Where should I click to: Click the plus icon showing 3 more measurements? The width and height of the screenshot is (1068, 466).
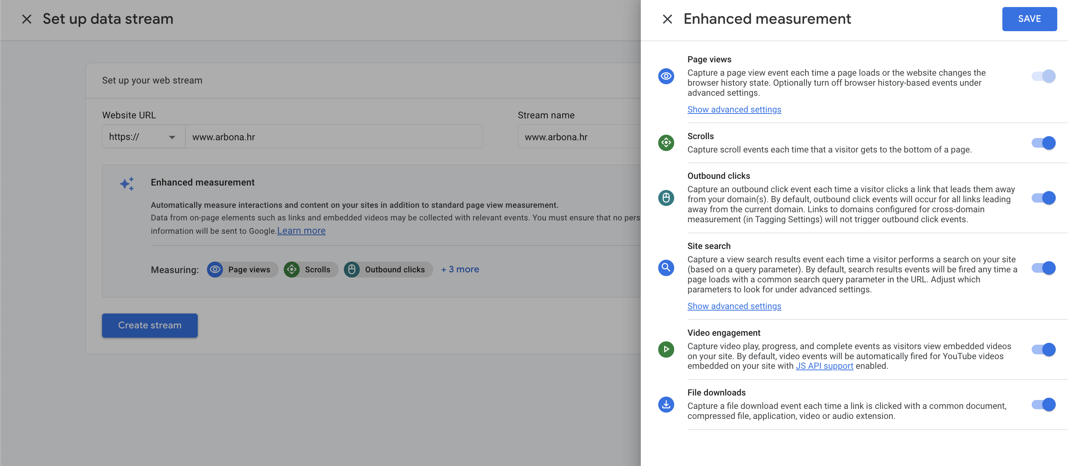(x=461, y=268)
